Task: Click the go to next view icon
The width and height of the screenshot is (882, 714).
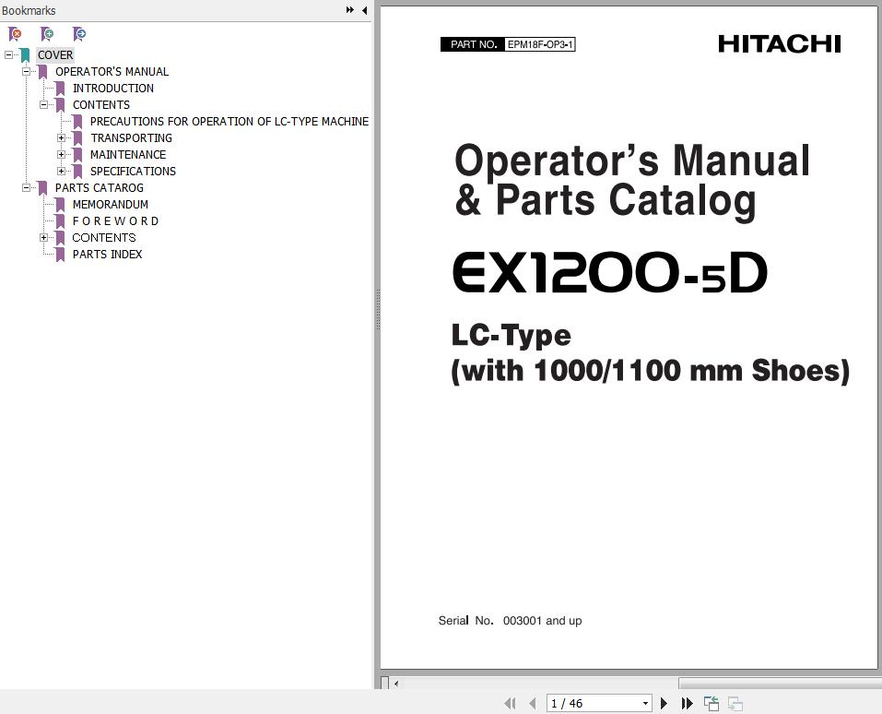Action: tap(735, 703)
